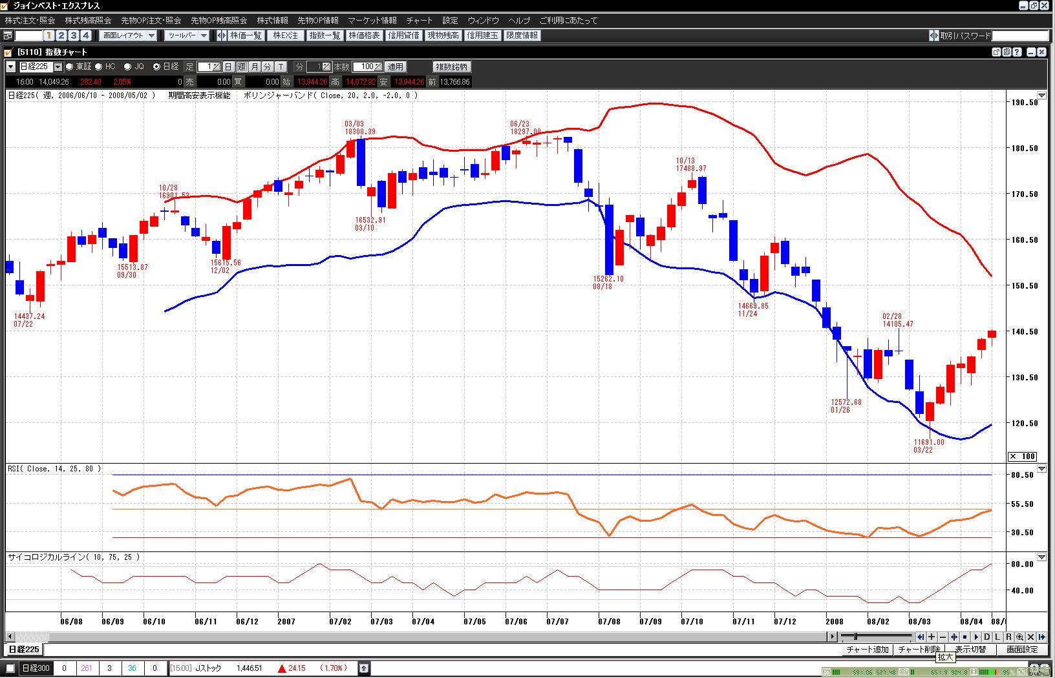This screenshot has height=678, width=1055.
Task: Click the チャート追加 button
Action: pos(867,650)
